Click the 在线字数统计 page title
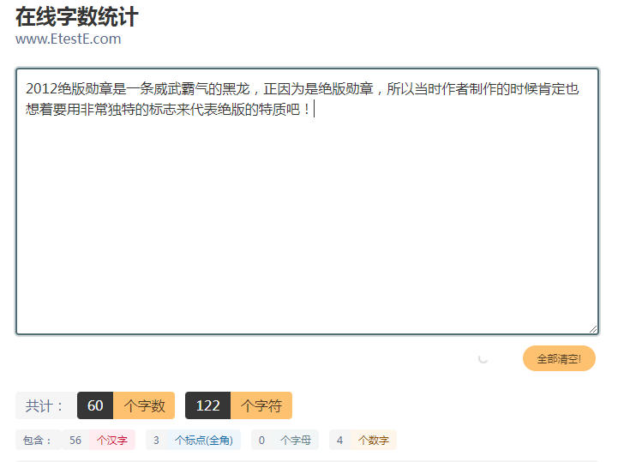Screen dimensions: 618x462 pyautogui.click(x=77, y=16)
